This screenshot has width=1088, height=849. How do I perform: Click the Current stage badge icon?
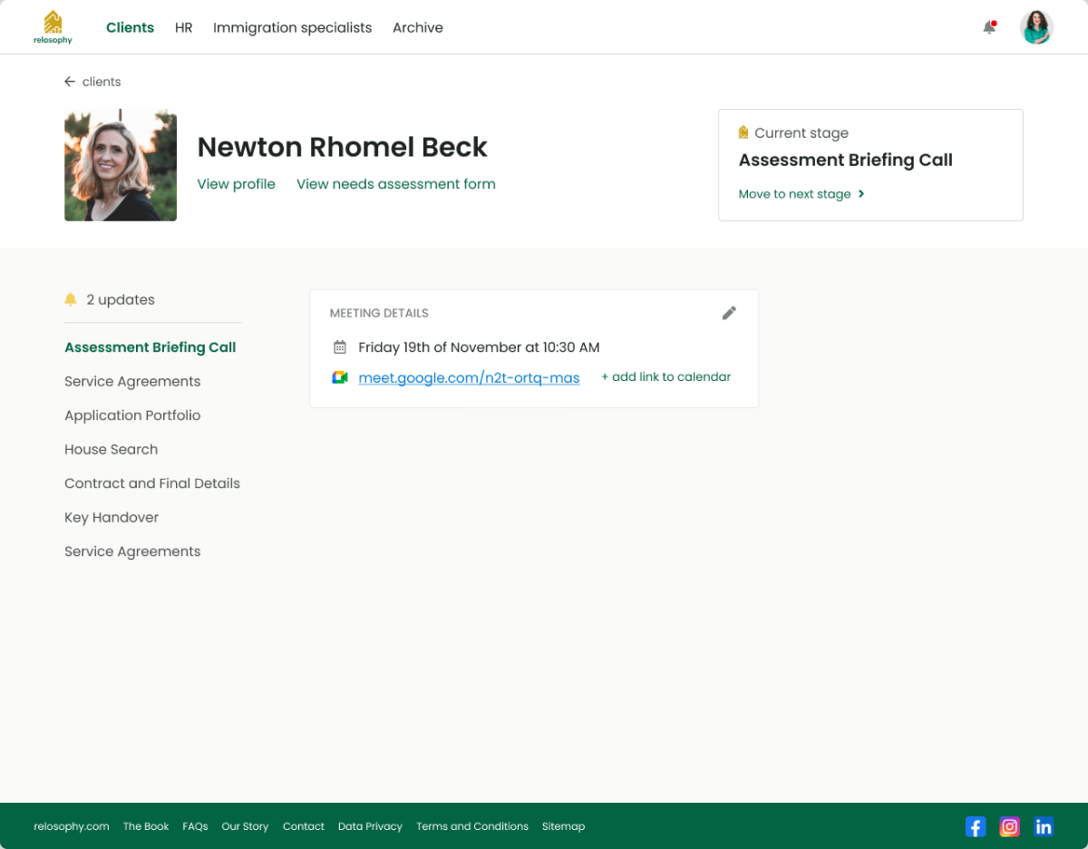743,132
